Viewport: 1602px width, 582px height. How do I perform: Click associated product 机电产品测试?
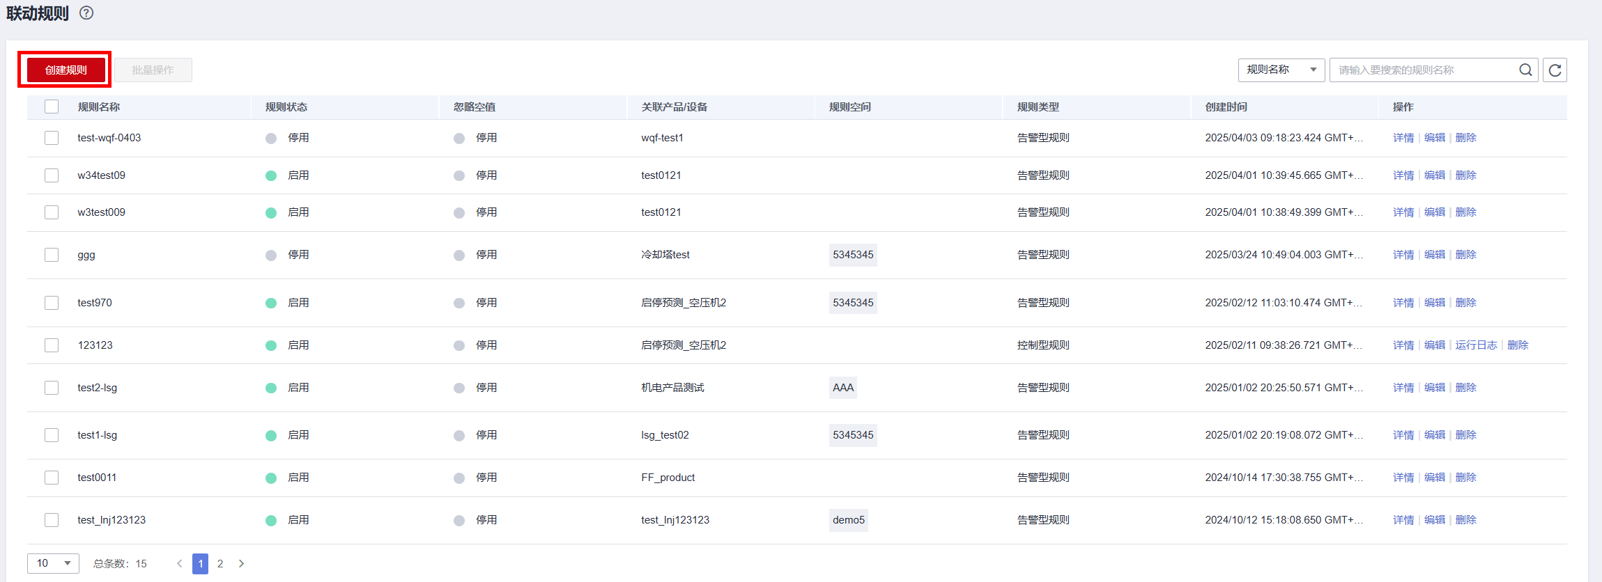[x=672, y=388]
